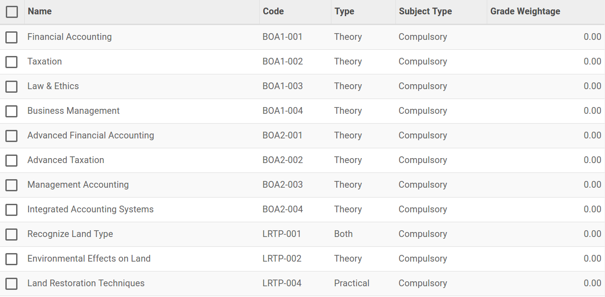605x297 pixels.
Task: Select checkbox next to Advanced Taxation
Action: 12,160
